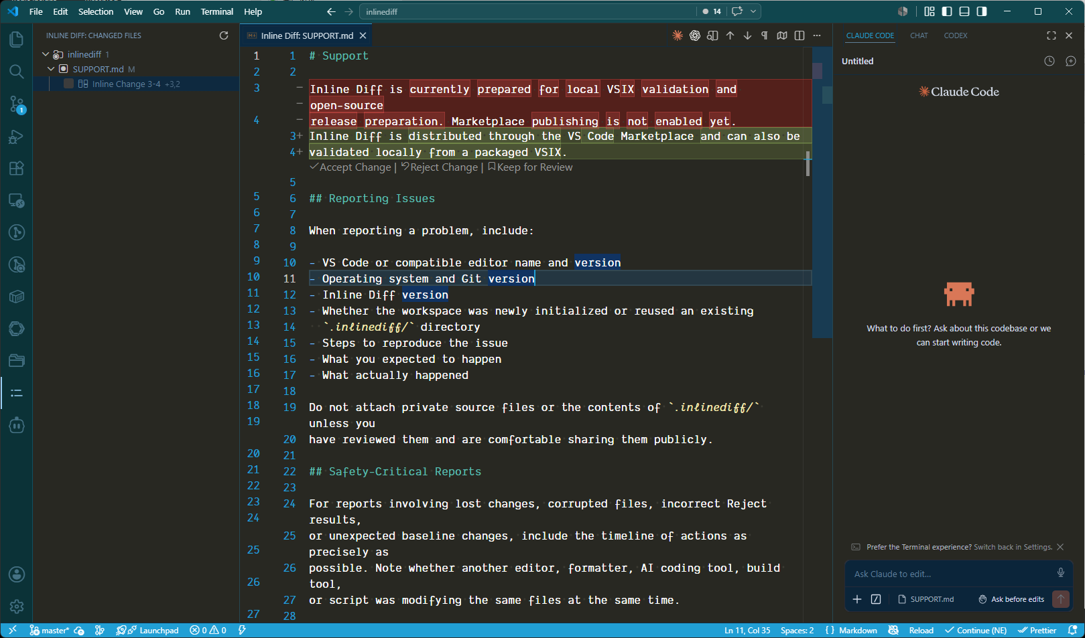Add attachment with plus in Claude input

click(857, 599)
